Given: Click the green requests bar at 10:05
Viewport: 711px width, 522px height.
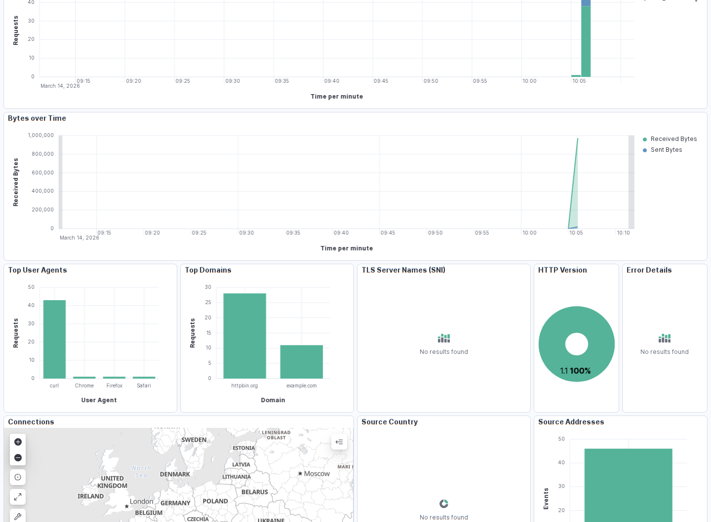Looking at the screenshot, I should coord(586,41).
